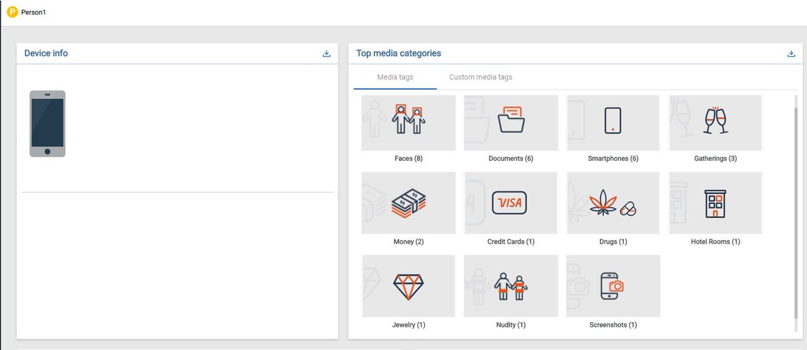
Task: Switch to the Custom media tags tab
Action: click(x=481, y=77)
